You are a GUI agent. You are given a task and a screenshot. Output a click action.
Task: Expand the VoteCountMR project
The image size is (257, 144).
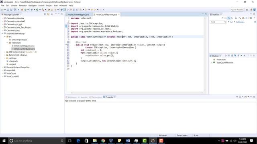[2, 76]
